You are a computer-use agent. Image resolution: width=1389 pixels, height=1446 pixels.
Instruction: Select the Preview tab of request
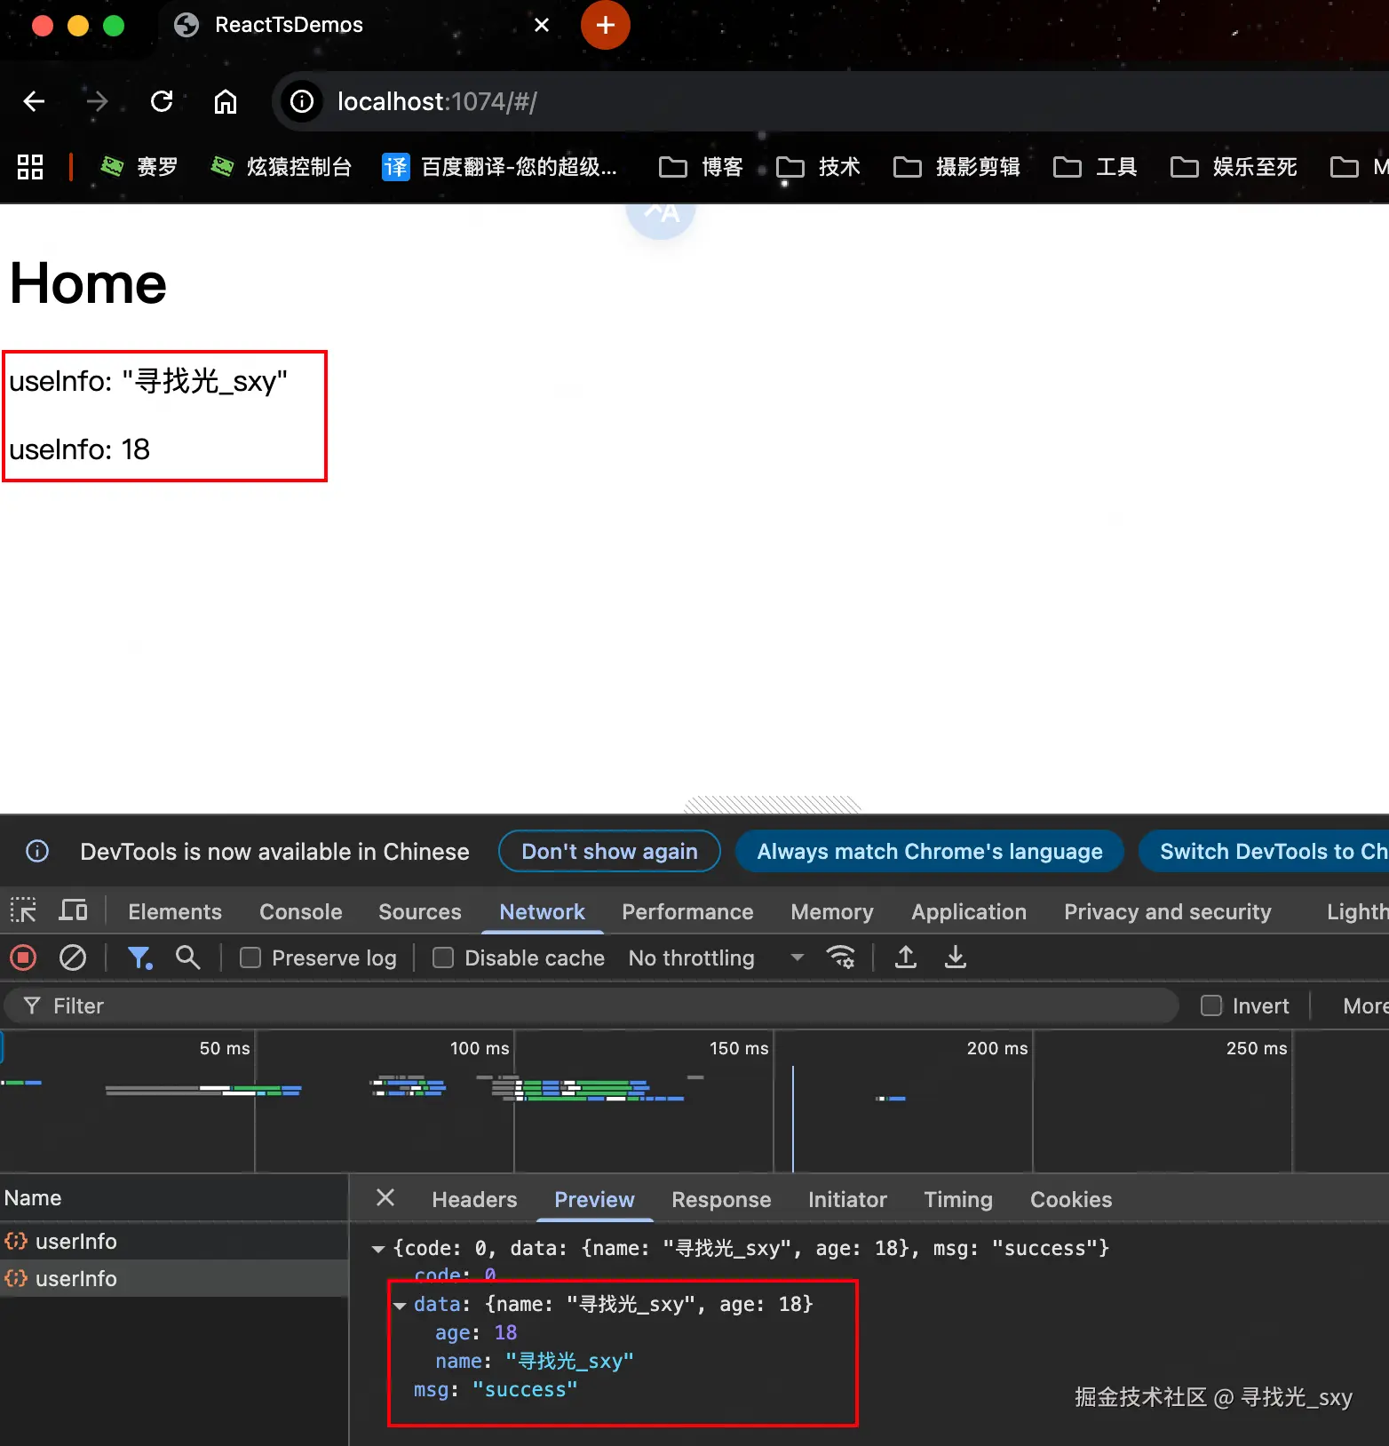(x=594, y=1199)
